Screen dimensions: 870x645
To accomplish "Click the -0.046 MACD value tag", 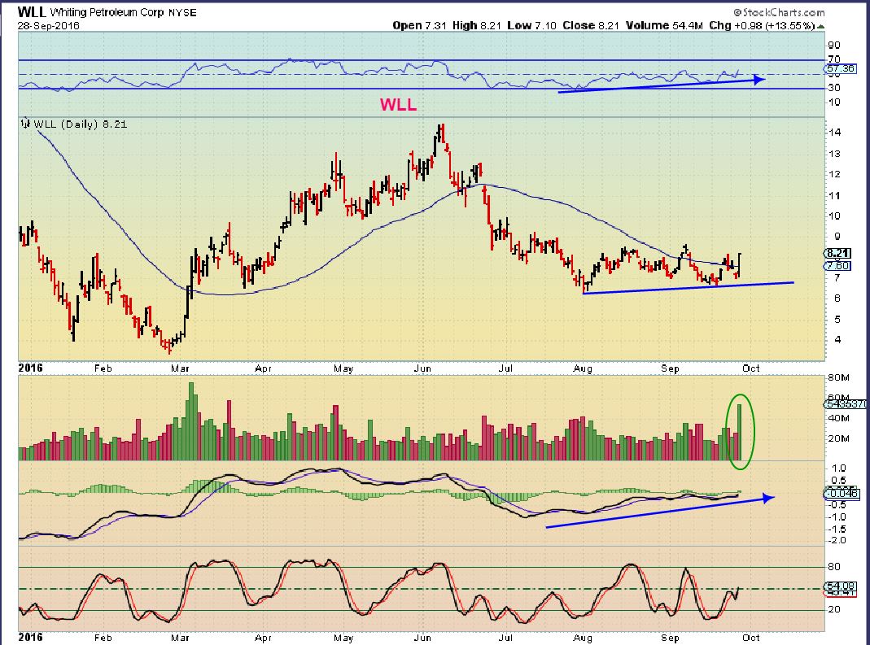I will [842, 493].
